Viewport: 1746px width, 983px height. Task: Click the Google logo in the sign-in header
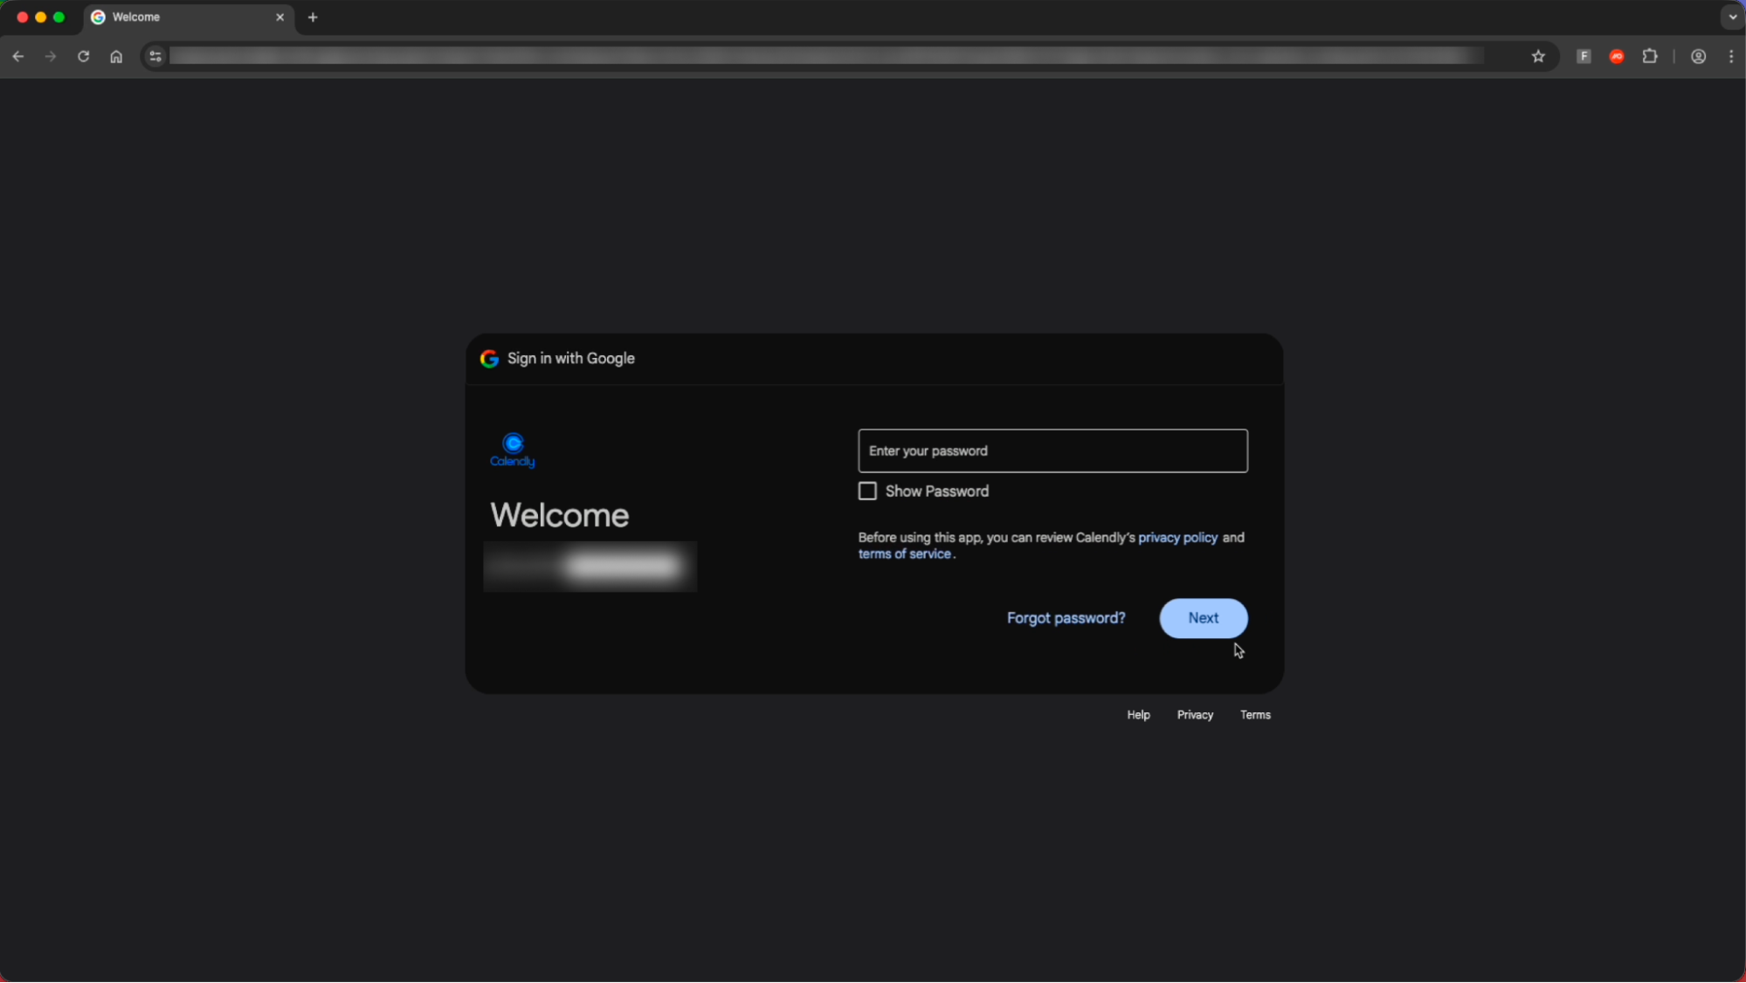pos(490,358)
